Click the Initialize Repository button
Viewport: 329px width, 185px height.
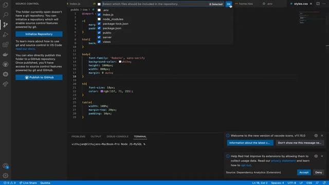point(39,34)
